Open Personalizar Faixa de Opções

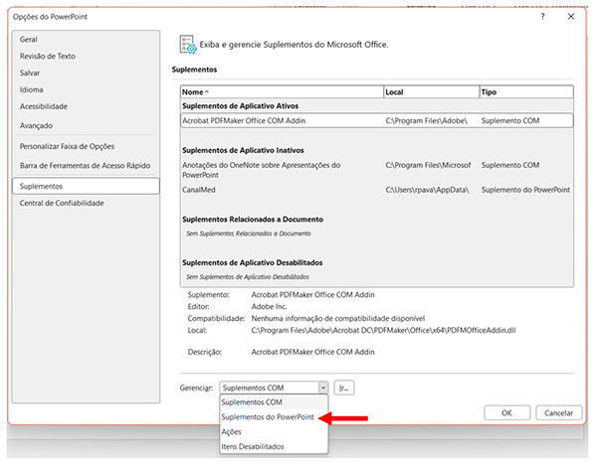coord(67,146)
